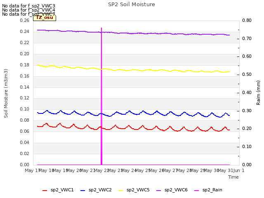Click the 0.50 right axis tick label
Image resolution: width=264 pixels, height=198 pixels.
[x=247, y=74]
